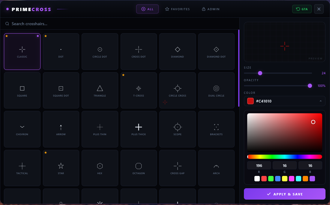Click the rainbow hue slider bar

[284, 157]
